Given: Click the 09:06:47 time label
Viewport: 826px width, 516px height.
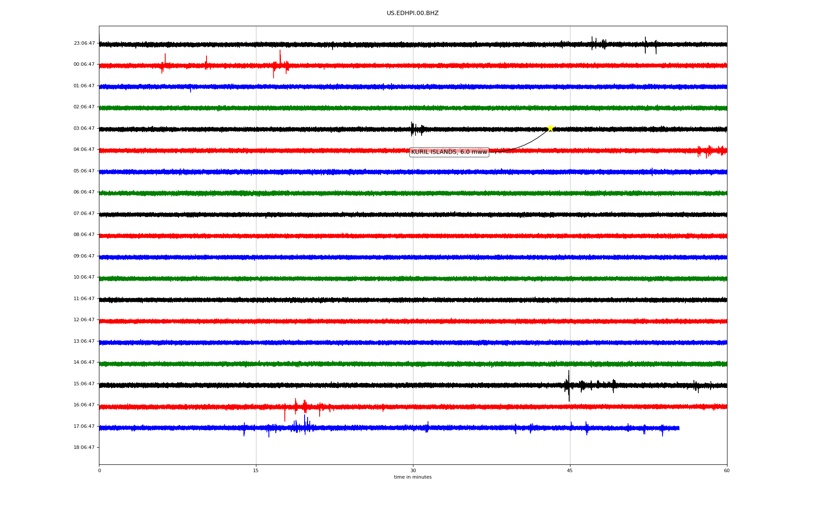Looking at the screenshot, I should pyautogui.click(x=84, y=256).
